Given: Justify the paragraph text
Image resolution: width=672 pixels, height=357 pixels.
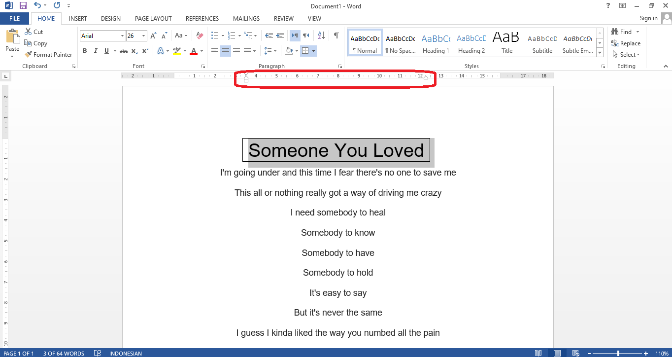Looking at the screenshot, I should [x=247, y=51].
